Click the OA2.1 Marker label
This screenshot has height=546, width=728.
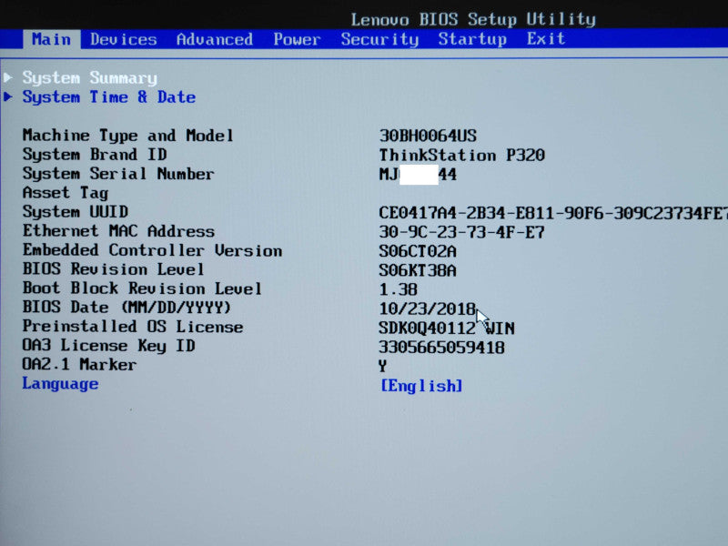click(79, 364)
